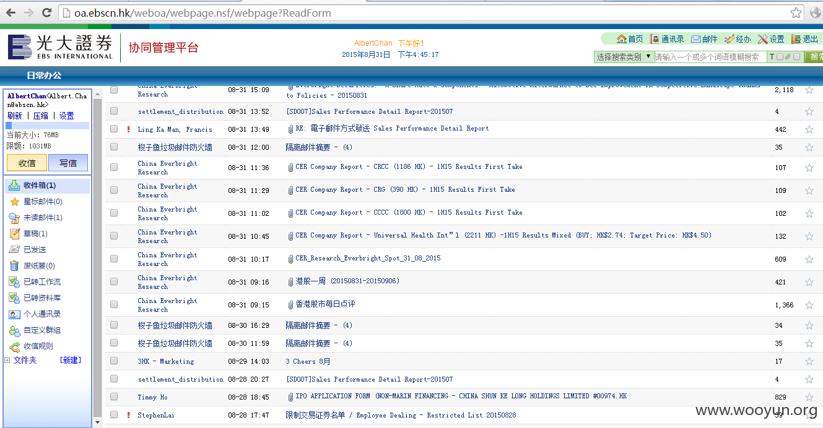Switch to the 日常办公 tab

pyautogui.click(x=44, y=75)
